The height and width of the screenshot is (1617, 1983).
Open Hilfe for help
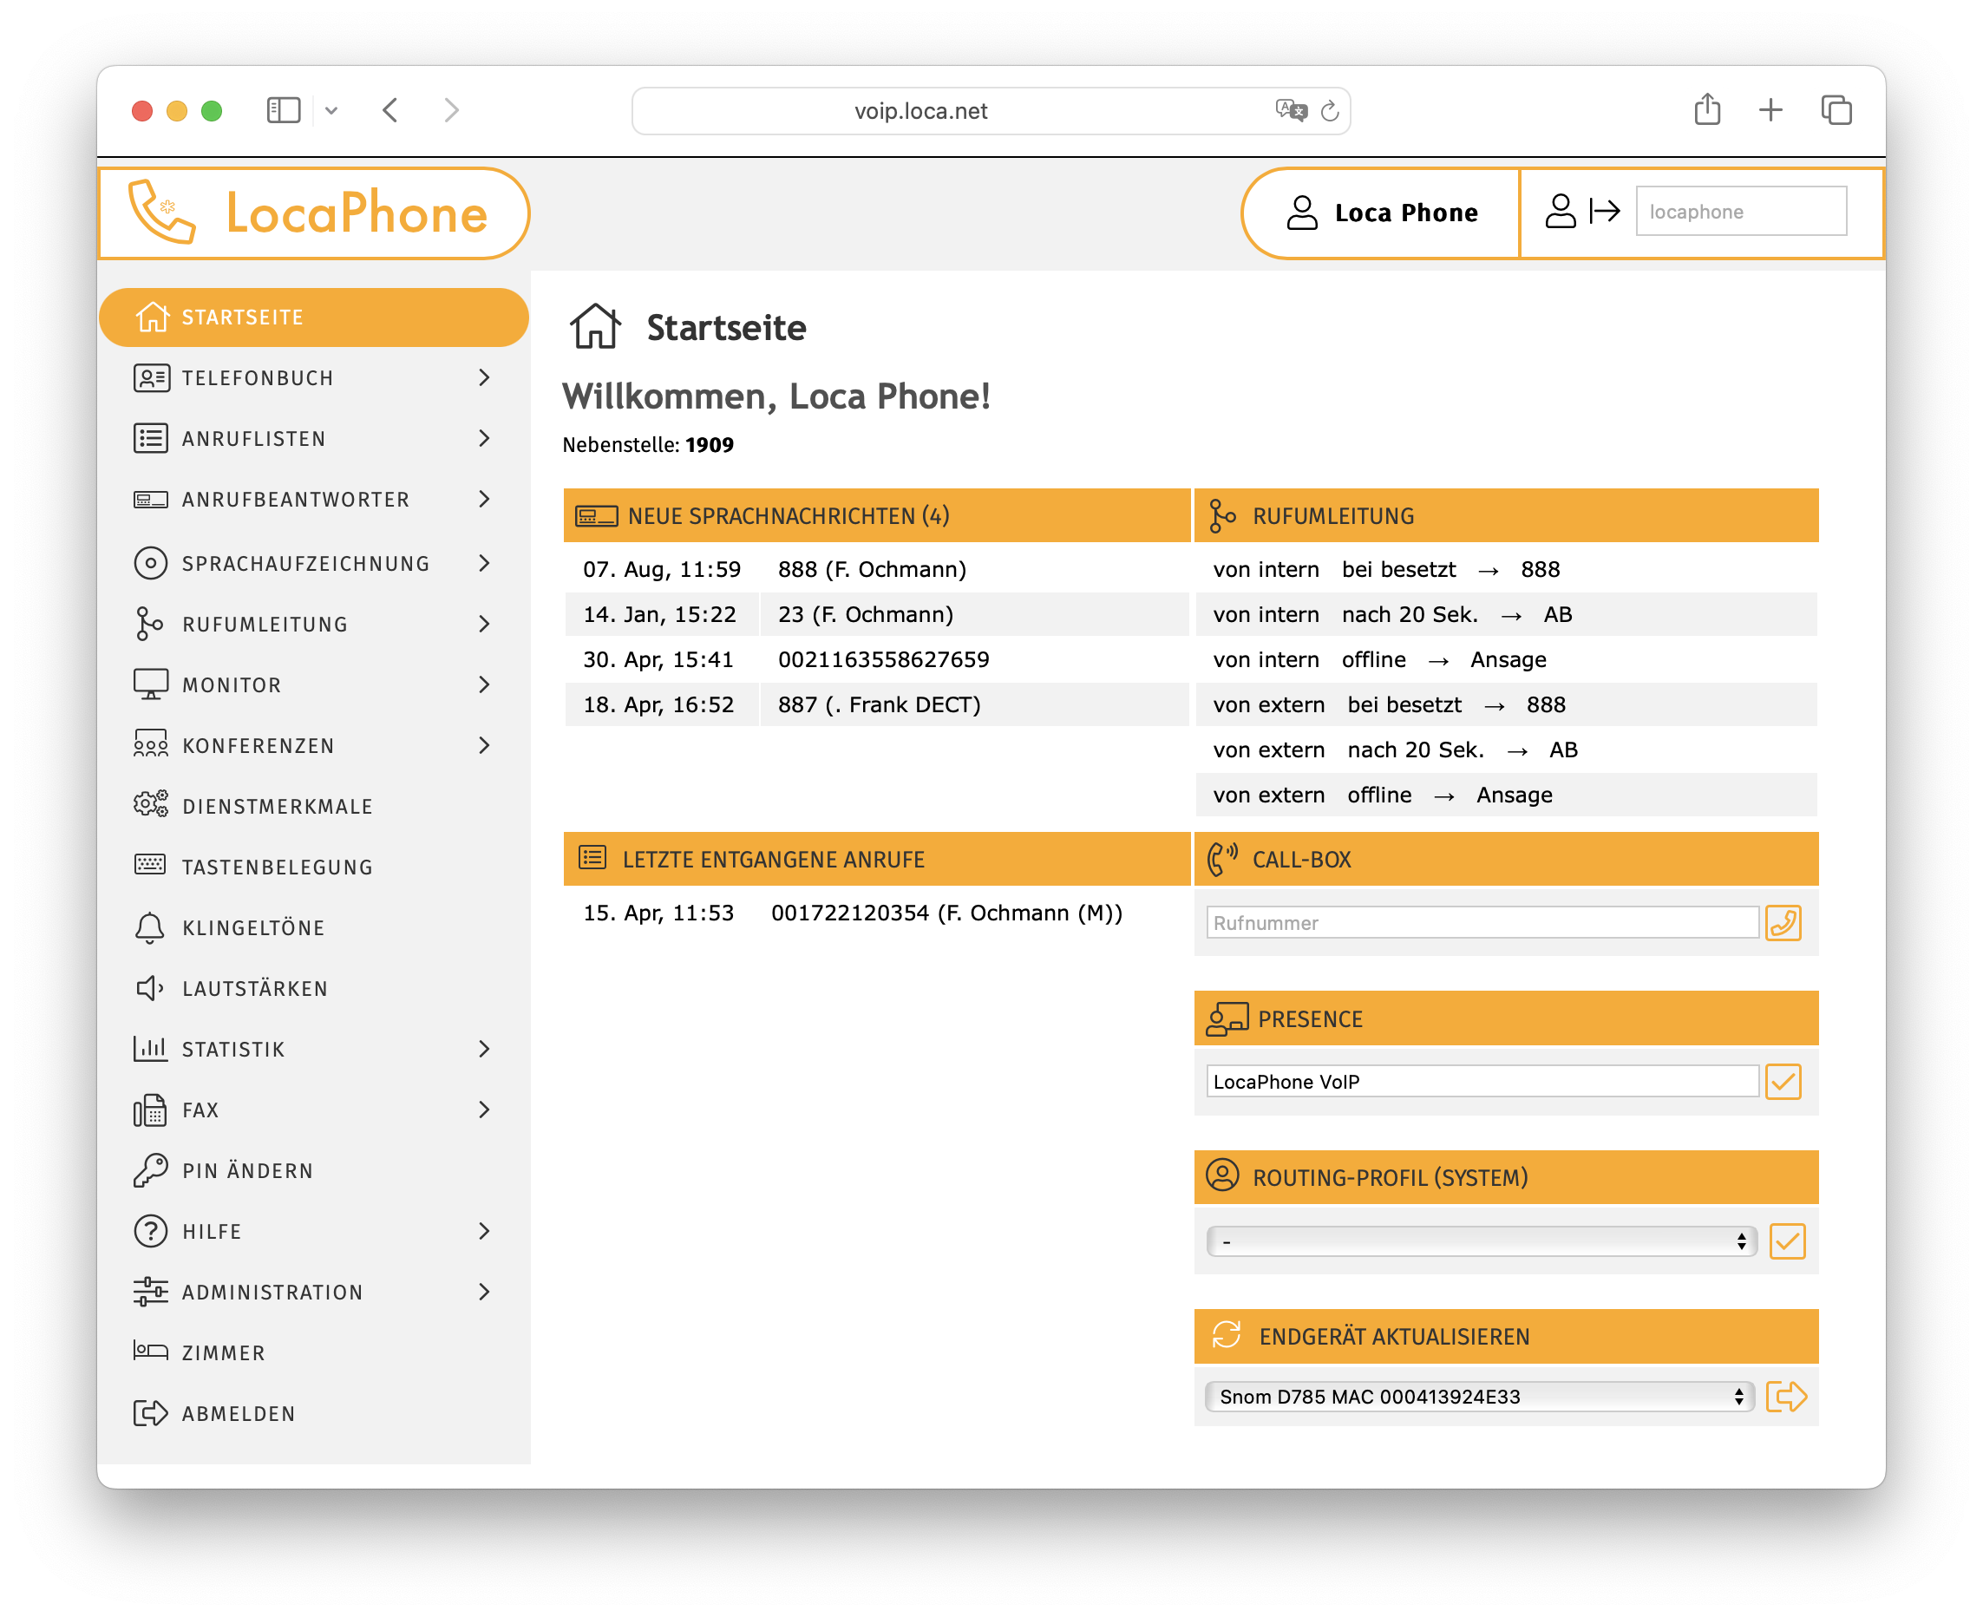[x=212, y=1231]
